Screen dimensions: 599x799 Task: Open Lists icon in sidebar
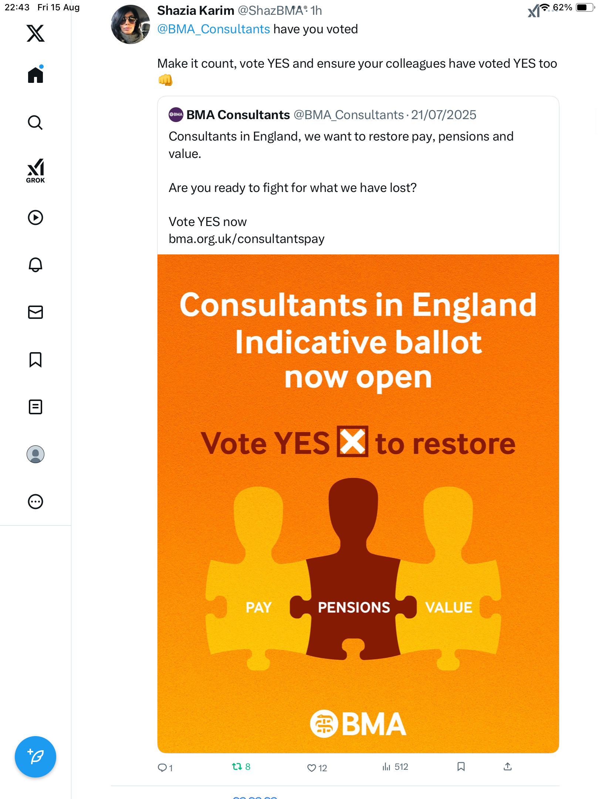(35, 407)
